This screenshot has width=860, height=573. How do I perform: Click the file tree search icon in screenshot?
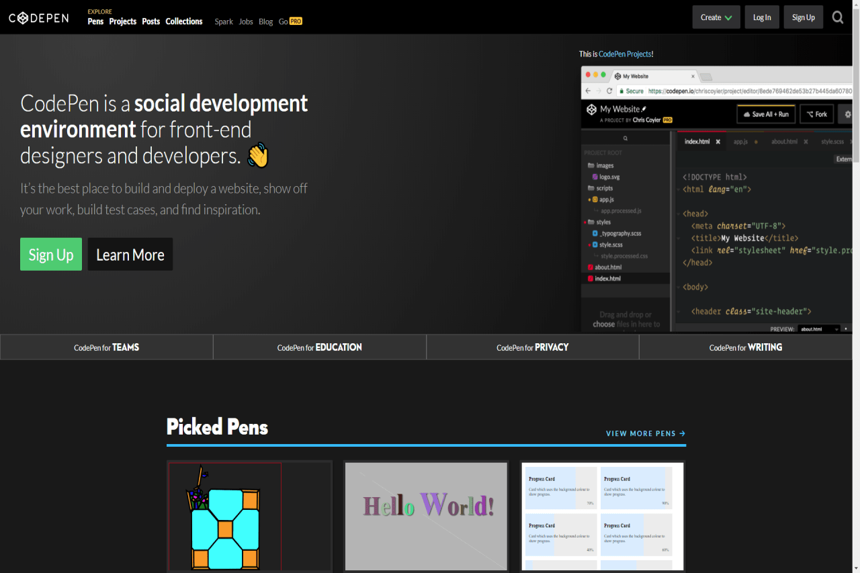(x=626, y=138)
